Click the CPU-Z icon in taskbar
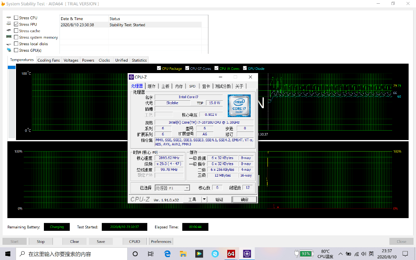The height and width of the screenshot is (260, 416). tap(247, 254)
